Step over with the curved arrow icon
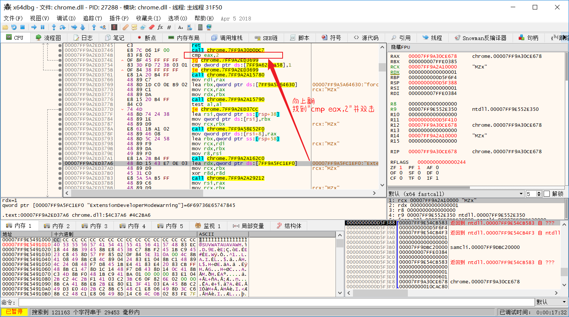Image resolution: width=569 pixels, height=317 pixels. pos(62,27)
